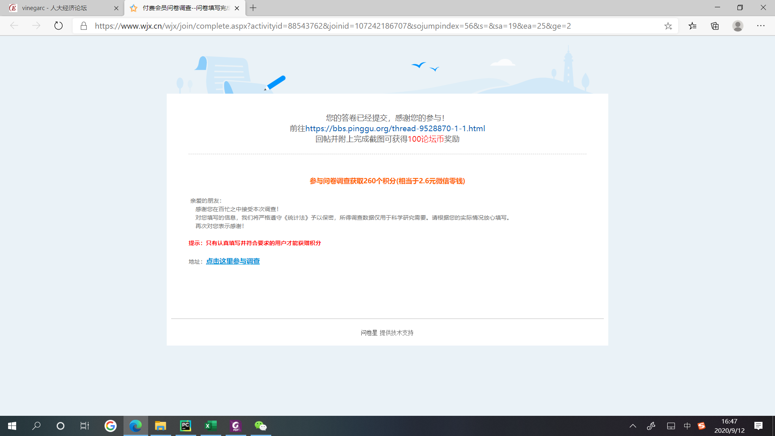Toggle the 中 input method indicator
This screenshot has height=436, width=775.
tap(687, 426)
